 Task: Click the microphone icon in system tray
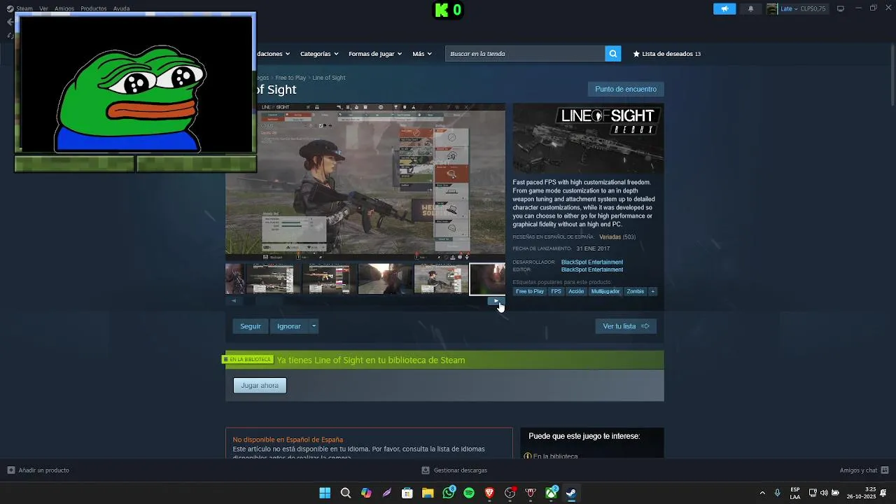pyautogui.click(x=777, y=493)
